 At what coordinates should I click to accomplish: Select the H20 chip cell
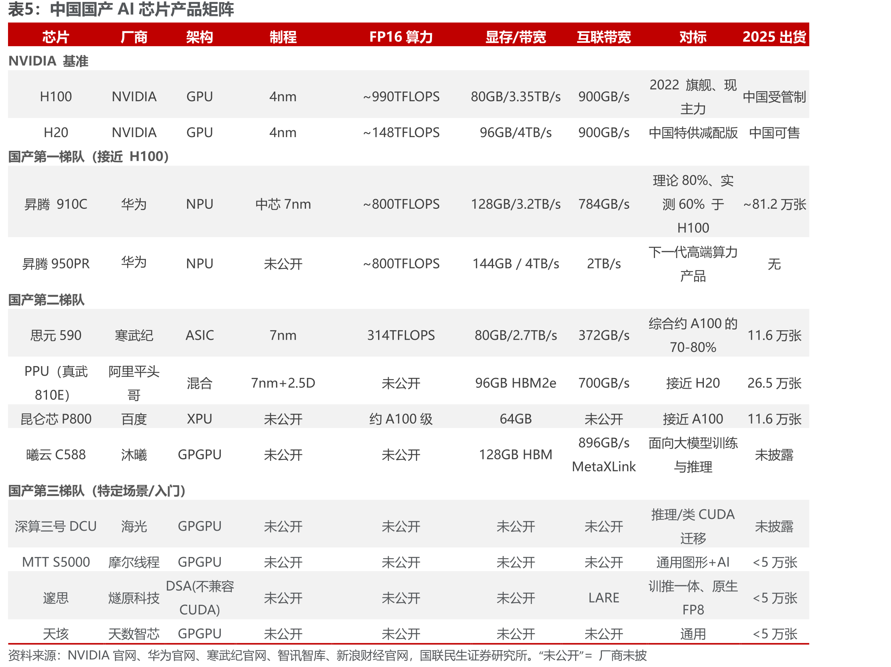click(56, 132)
